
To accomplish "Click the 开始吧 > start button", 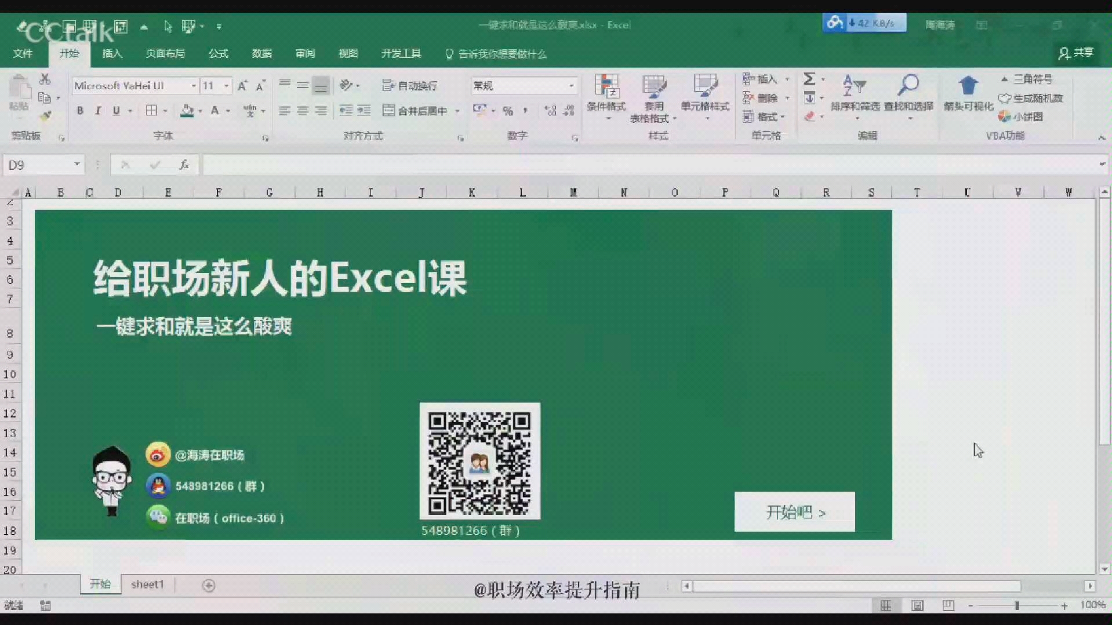I will coord(794,512).
